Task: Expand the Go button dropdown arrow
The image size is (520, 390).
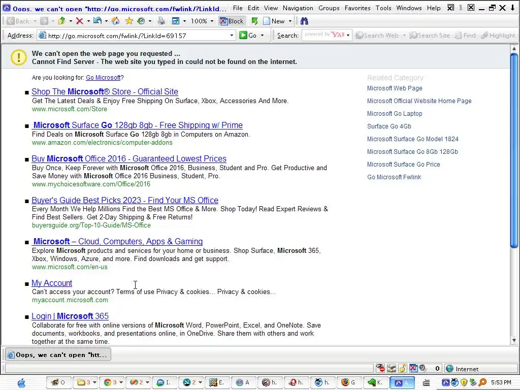Action: click(x=263, y=35)
